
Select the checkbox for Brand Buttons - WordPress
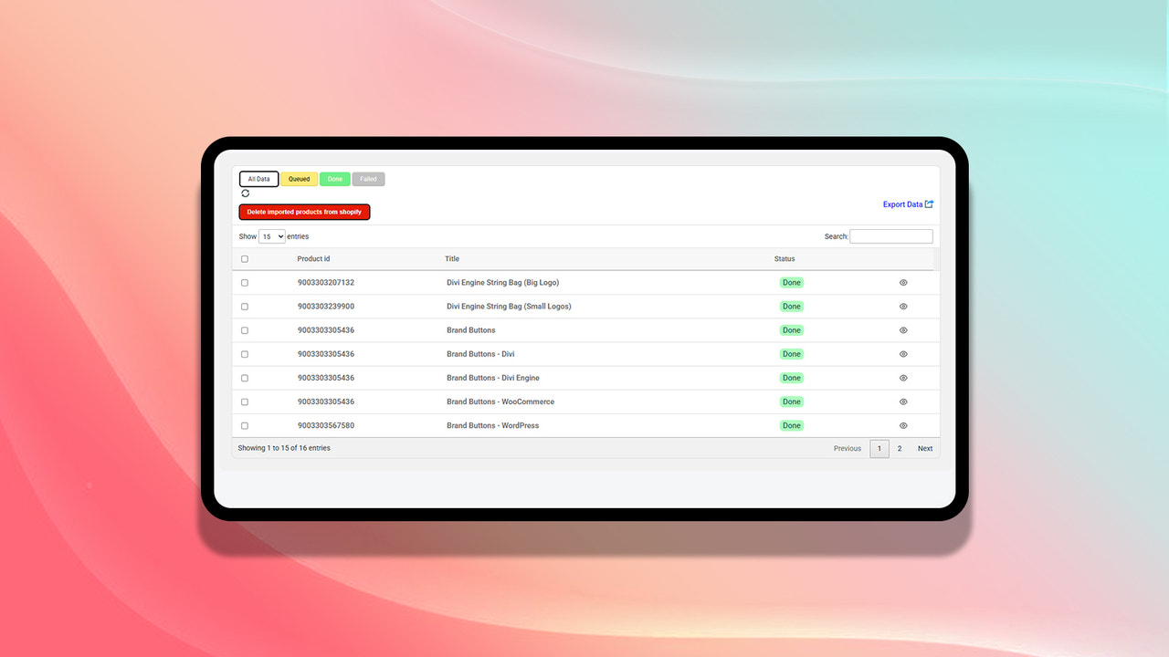coord(245,425)
